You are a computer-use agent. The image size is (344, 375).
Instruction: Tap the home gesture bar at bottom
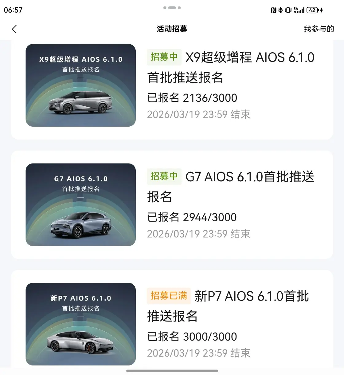[172, 371]
